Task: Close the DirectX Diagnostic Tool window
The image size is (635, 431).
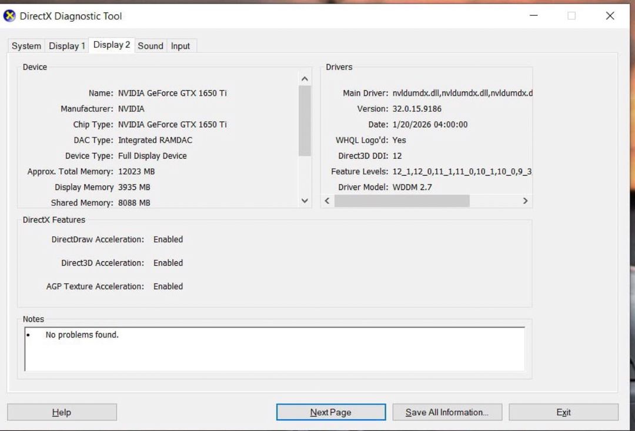Action: point(610,16)
